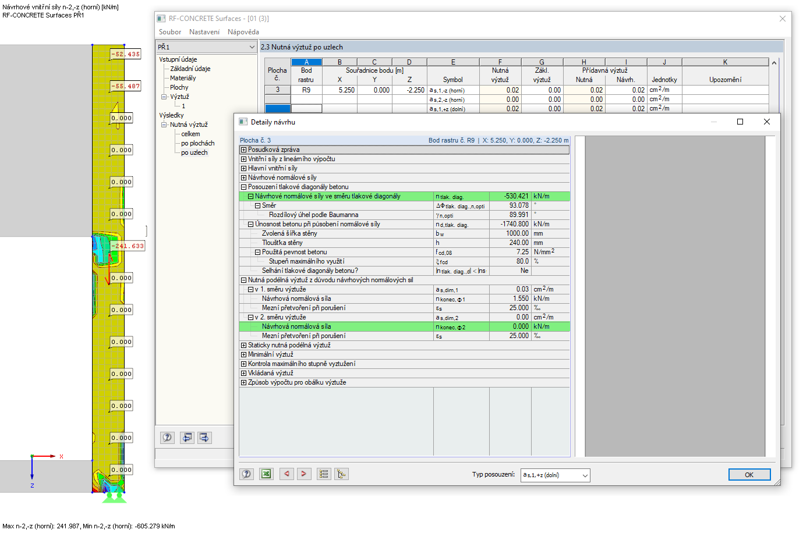Expand Posudková zpráva section
810x533 pixels.
pyautogui.click(x=244, y=150)
